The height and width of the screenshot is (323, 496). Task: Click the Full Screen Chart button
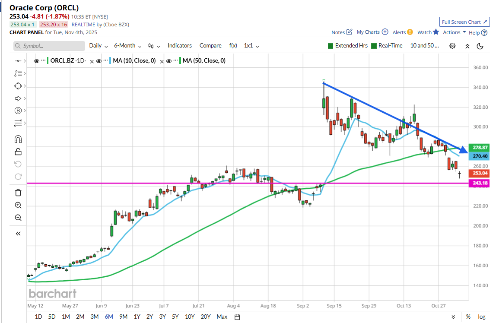point(464,22)
